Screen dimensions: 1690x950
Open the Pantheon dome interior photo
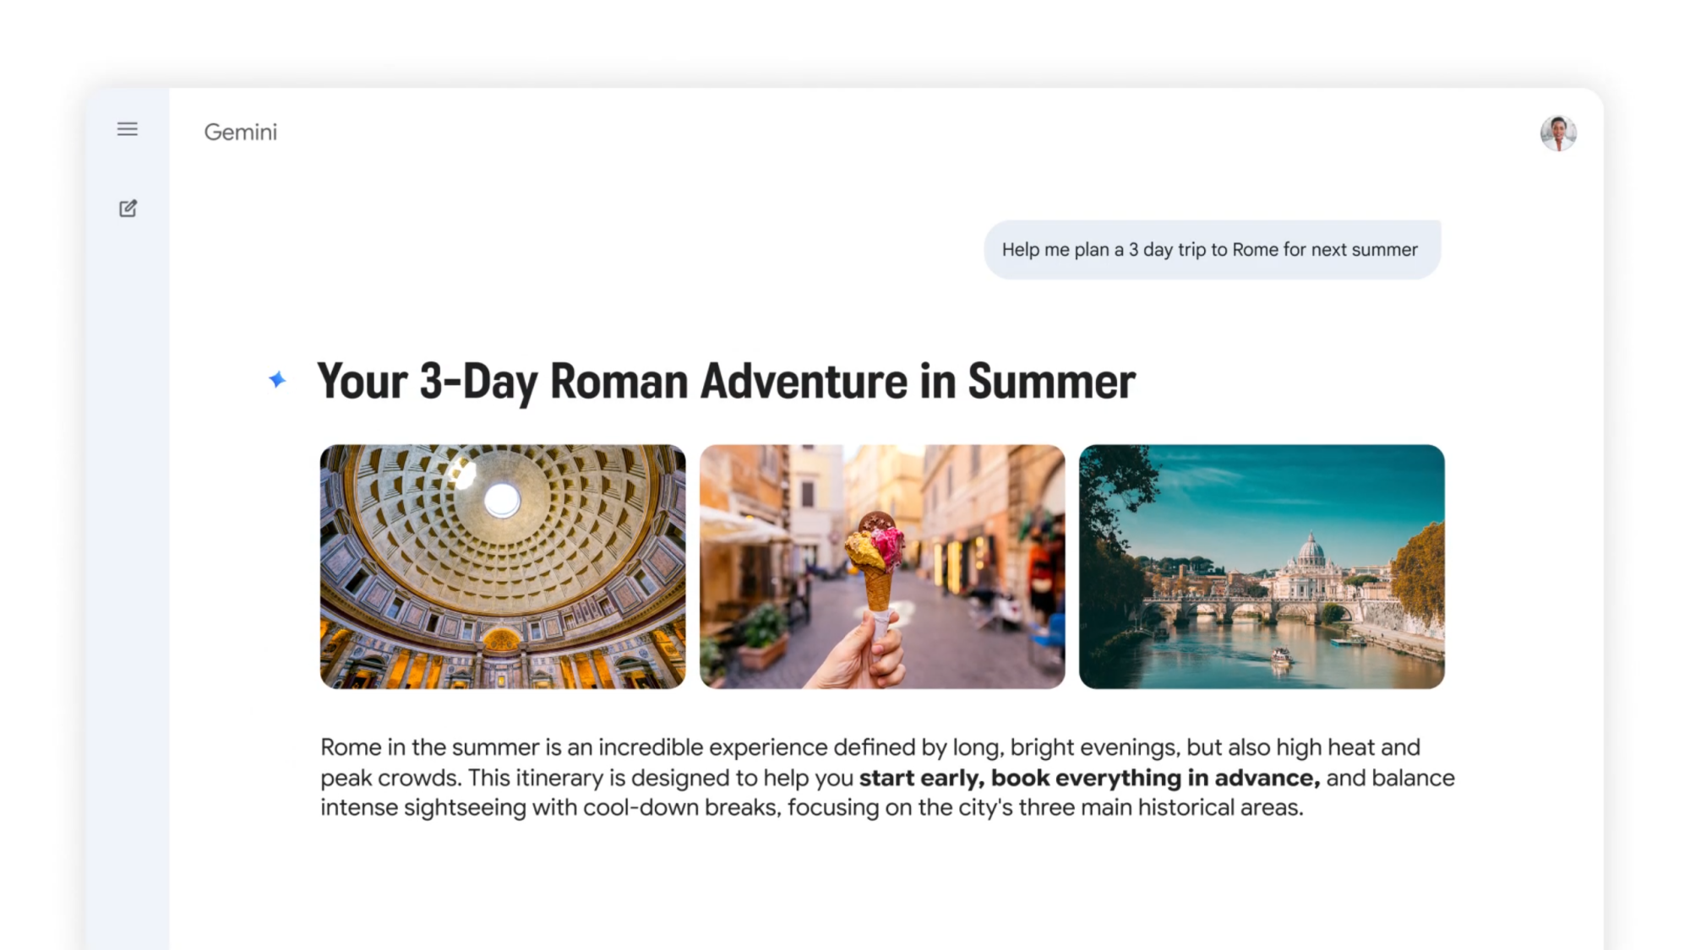pos(503,567)
